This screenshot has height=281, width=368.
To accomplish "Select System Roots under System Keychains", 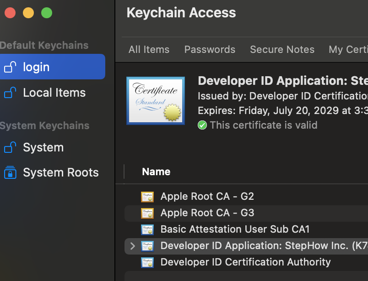I will (60, 172).
